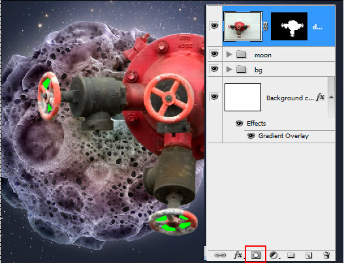The width and height of the screenshot is (344, 263).
Task: Click the bottom green-marked valve wheel
Action: pos(173,222)
